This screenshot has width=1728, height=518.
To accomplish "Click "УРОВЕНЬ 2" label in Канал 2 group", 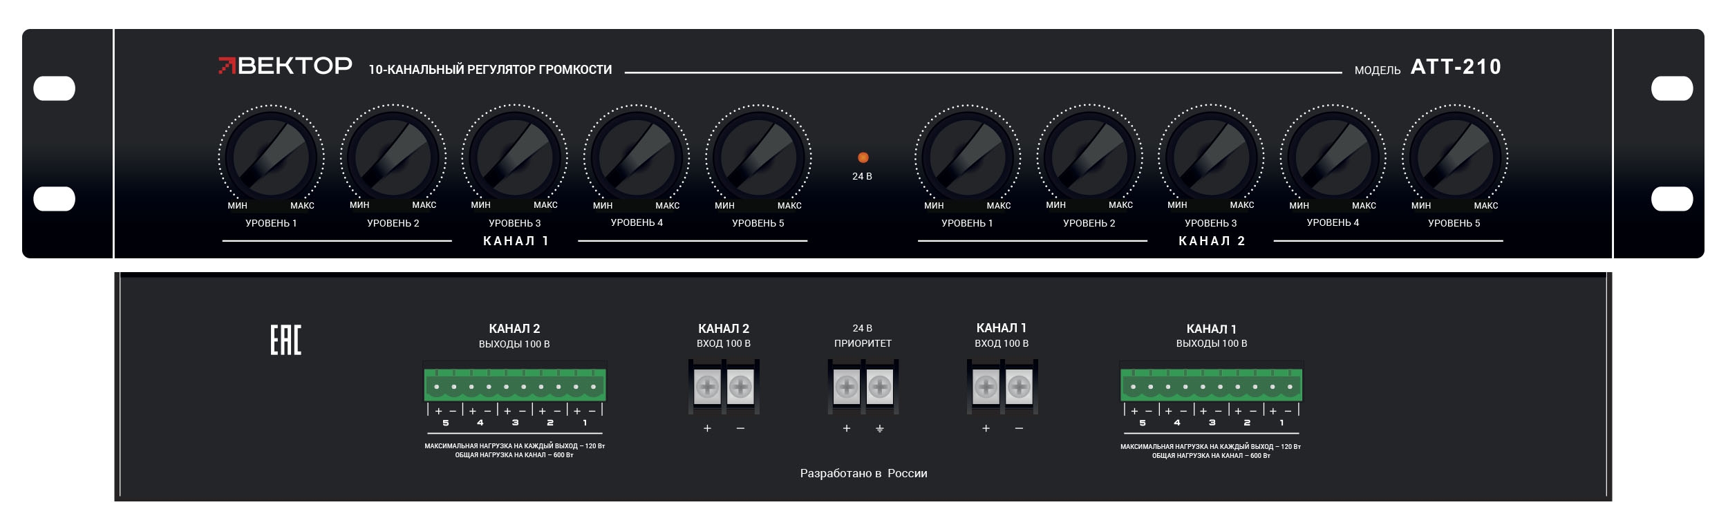I will point(1089,223).
